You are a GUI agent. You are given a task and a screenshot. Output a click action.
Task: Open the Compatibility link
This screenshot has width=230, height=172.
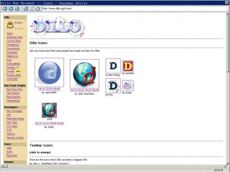(x=13, y=64)
